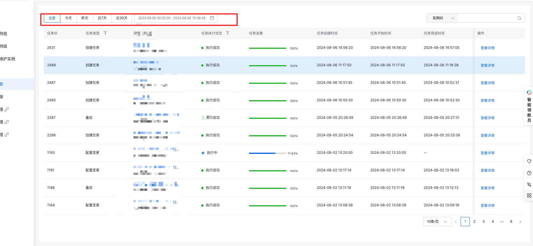533x246 pixels.
Task: View details for task 1184
Action: (x=488, y=206)
